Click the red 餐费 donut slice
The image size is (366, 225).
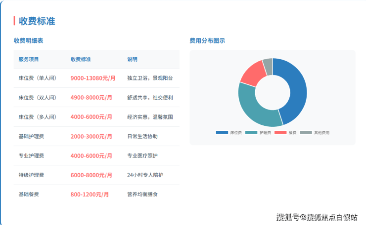(252, 72)
